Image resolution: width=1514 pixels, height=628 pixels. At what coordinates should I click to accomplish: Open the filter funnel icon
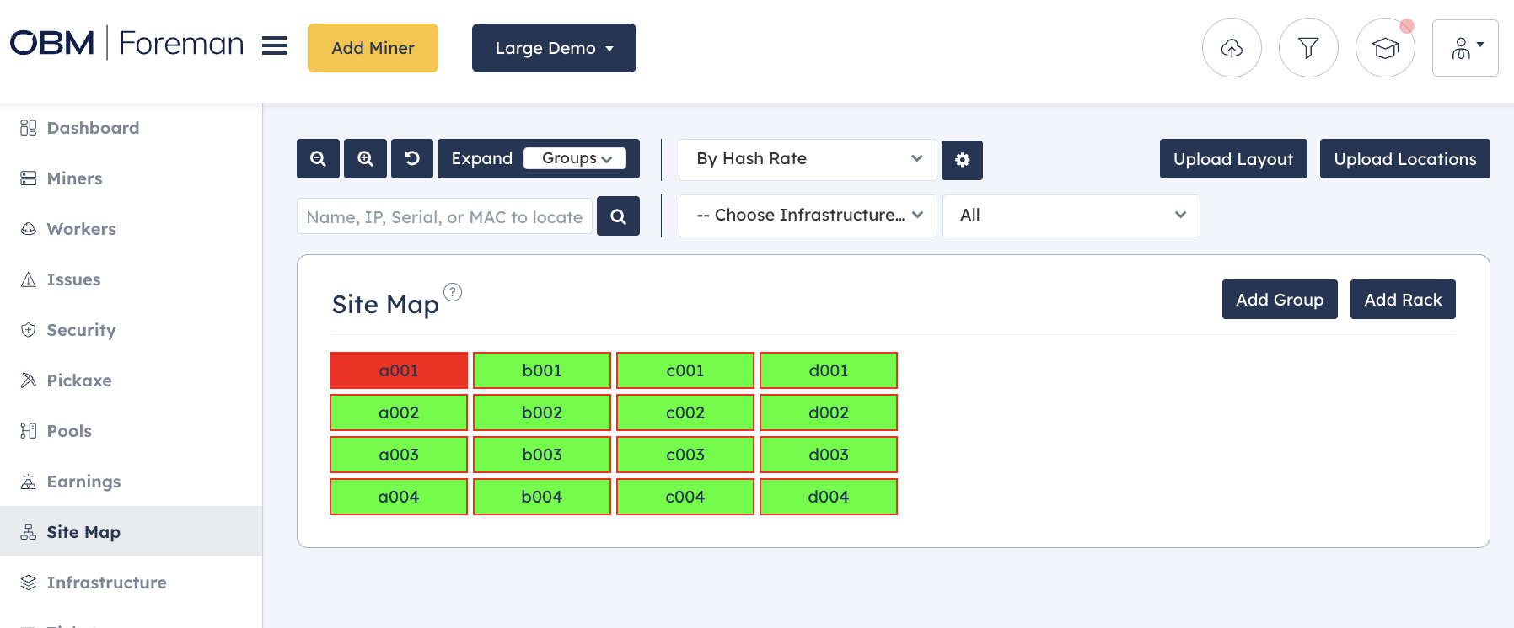tap(1308, 48)
